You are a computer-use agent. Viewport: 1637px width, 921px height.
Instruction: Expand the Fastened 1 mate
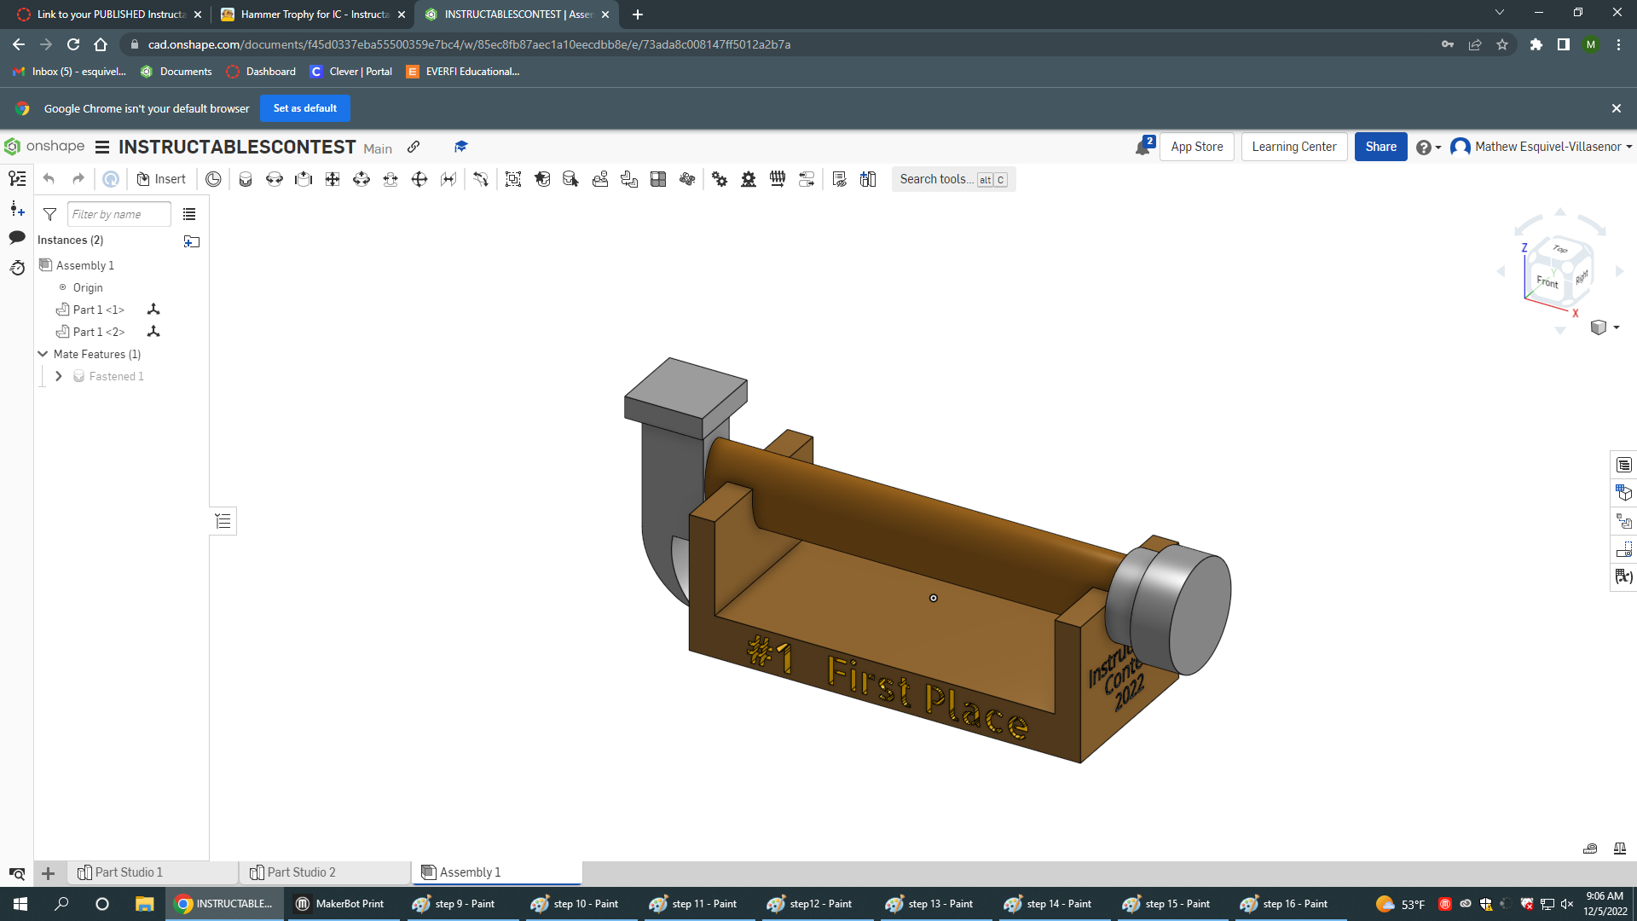58,376
